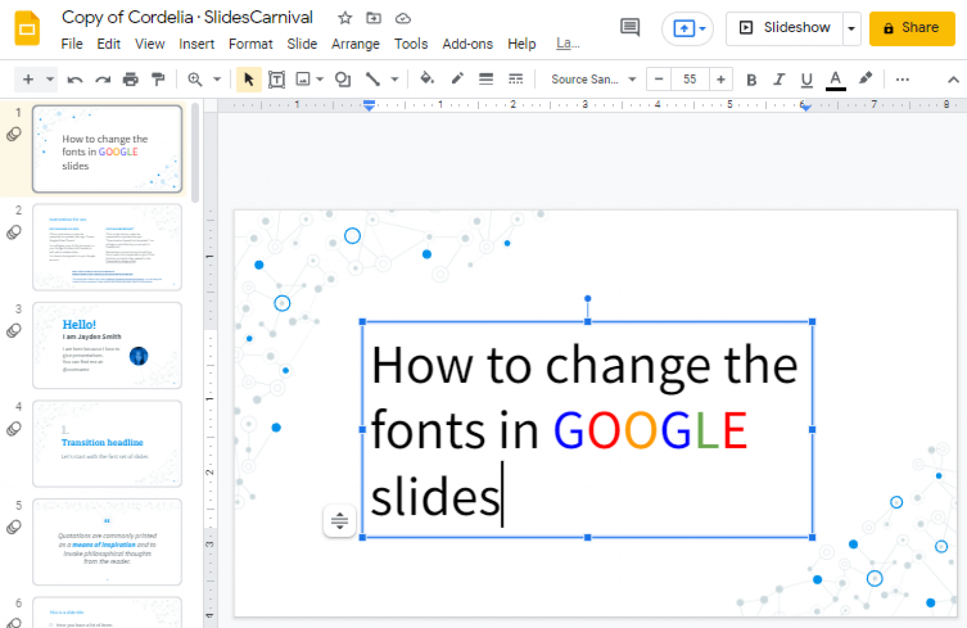This screenshot has width=967, height=628.
Task: Toggle bold formatting
Action: [751, 79]
